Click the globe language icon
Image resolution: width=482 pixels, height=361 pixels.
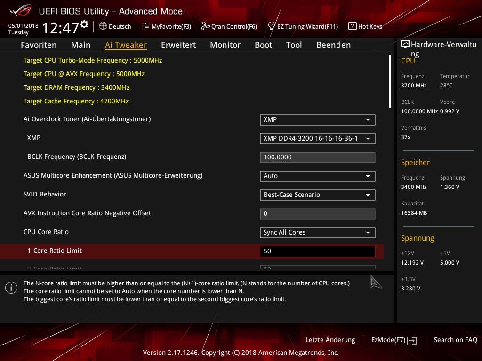coord(103,26)
